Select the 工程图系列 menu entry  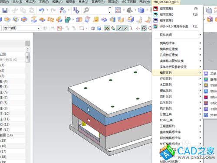pyautogui.click(x=178, y=126)
